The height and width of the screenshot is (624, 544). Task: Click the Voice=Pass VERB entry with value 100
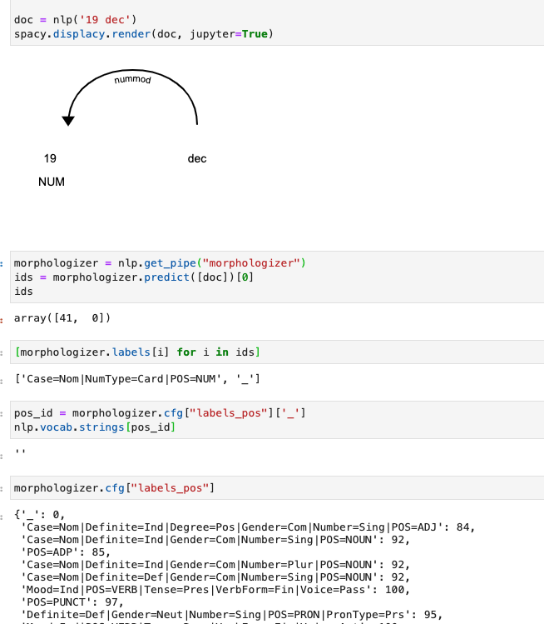click(215, 590)
